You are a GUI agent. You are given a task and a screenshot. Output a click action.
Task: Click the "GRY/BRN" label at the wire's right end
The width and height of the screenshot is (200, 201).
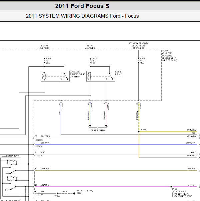pyautogui.click(x=191, y=169)
